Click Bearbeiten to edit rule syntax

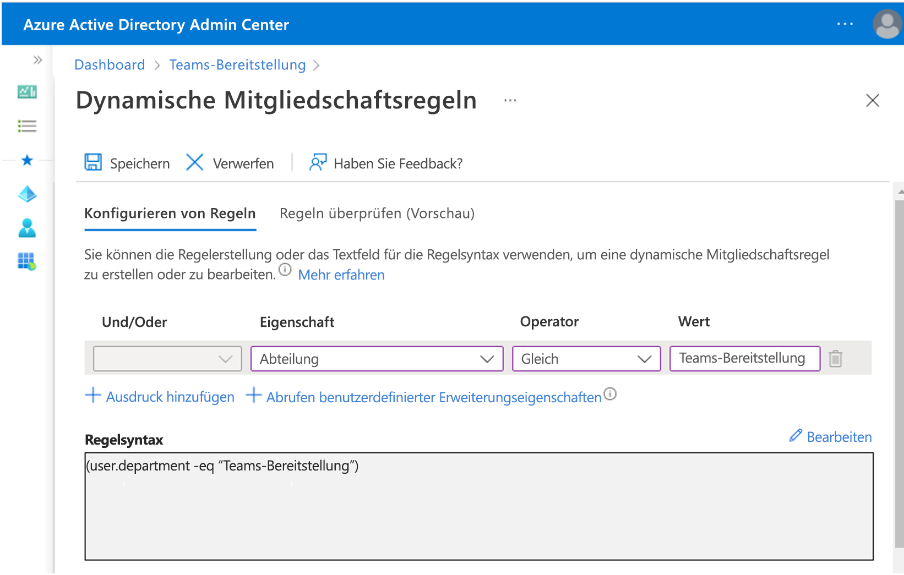tap(831, 437)
